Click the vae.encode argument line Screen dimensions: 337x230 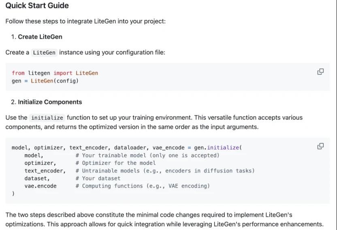[41, 186]
